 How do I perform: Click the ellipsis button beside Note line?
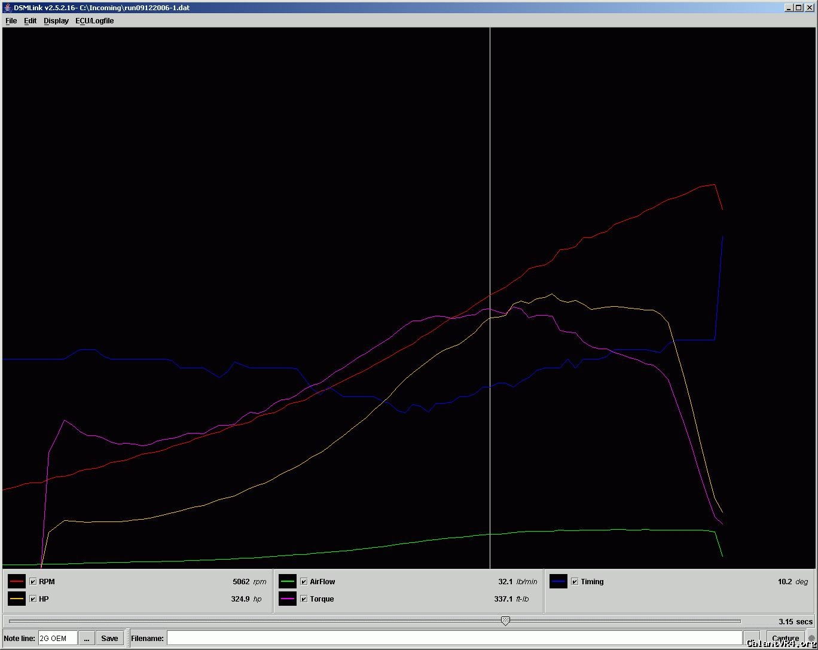pos(87,638)
